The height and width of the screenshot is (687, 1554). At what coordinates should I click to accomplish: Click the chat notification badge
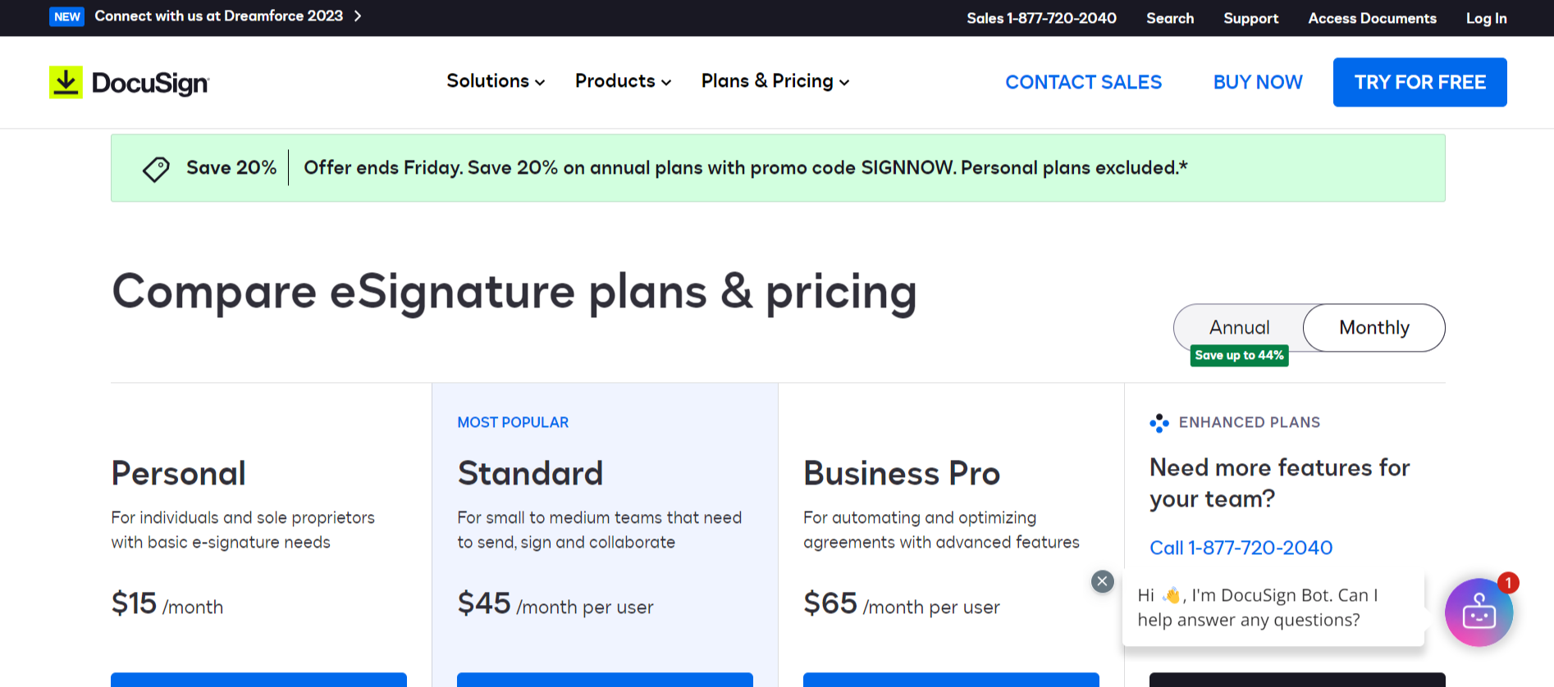pos(1508,583)
